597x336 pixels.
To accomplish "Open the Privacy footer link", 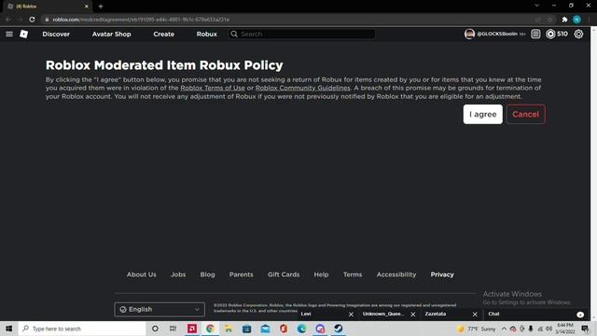I will [442, 274].
